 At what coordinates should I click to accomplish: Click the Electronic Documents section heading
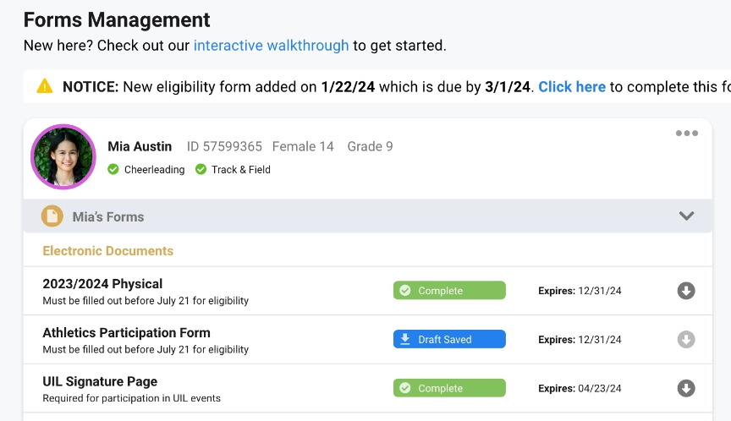coord(107,251)
